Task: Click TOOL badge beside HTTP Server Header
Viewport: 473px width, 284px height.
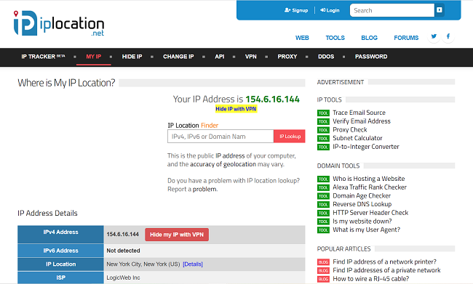Action: pos(323,213)
